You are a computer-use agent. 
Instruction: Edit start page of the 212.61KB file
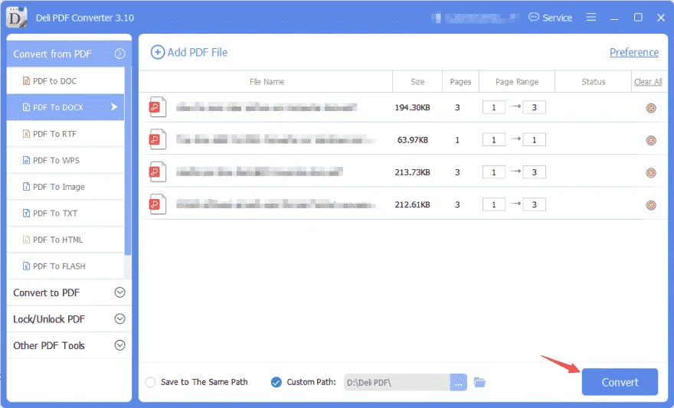(494, 204)
